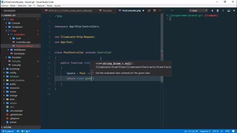Screen dimensions: 237x133
Task: Collapse the app folder
Action: coord(11,19)
